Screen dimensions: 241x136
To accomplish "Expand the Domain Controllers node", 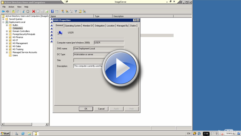I will click(x=7, y=31).
